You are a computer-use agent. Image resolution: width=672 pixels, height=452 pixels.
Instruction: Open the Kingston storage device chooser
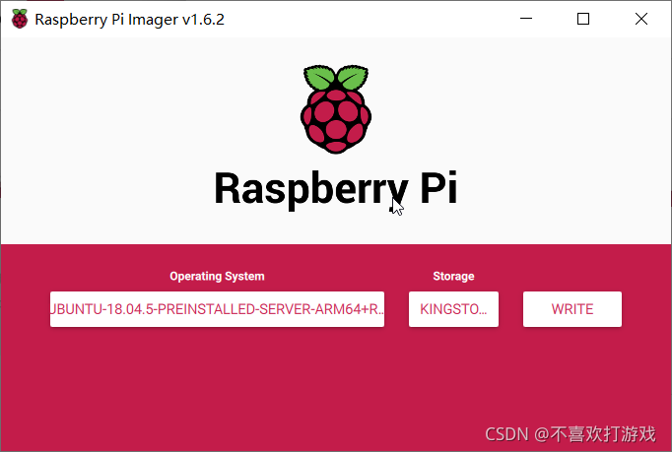click(453, 309)
